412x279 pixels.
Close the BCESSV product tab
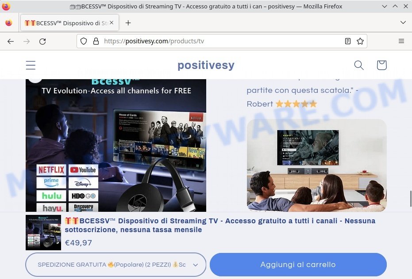click(112, 23)
